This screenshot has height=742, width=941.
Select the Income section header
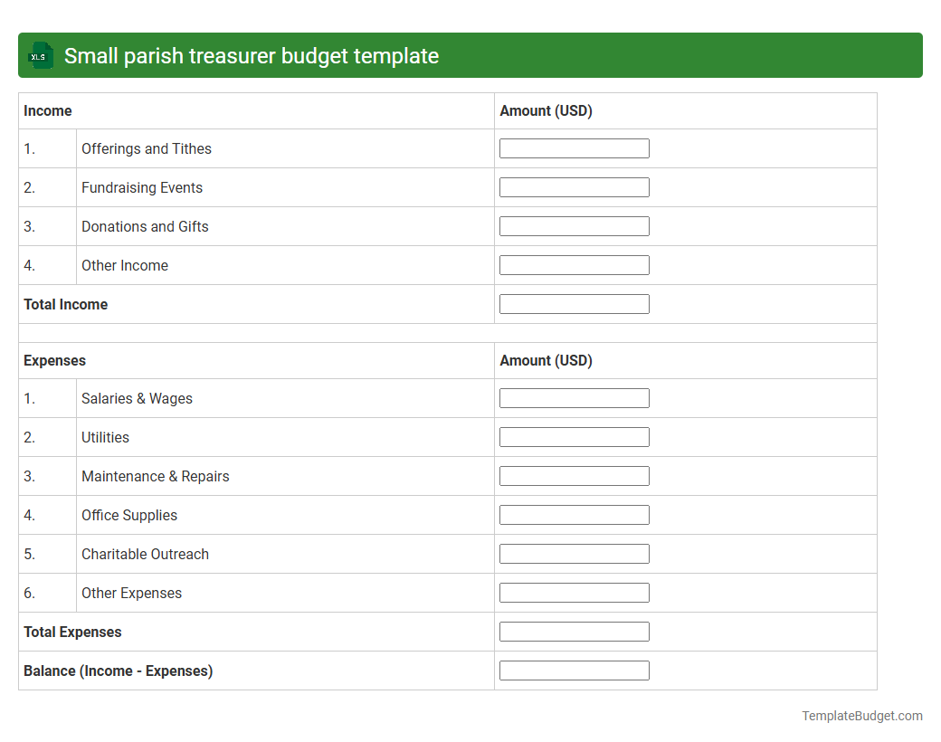coord(45,110)
